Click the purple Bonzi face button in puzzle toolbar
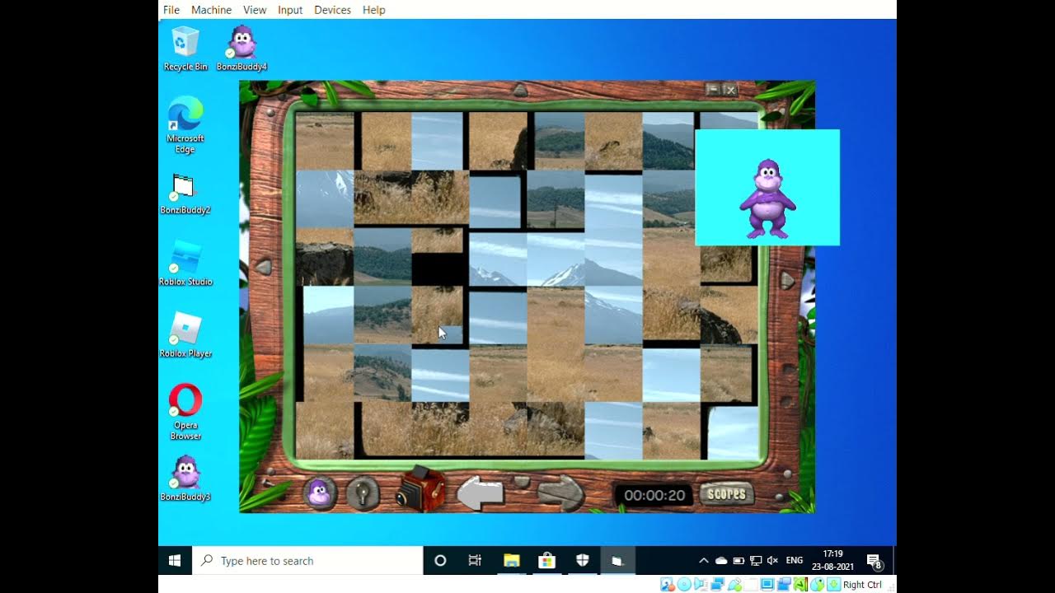The height and width of the screenshot is (593, 1055). (x=320, y=493)
